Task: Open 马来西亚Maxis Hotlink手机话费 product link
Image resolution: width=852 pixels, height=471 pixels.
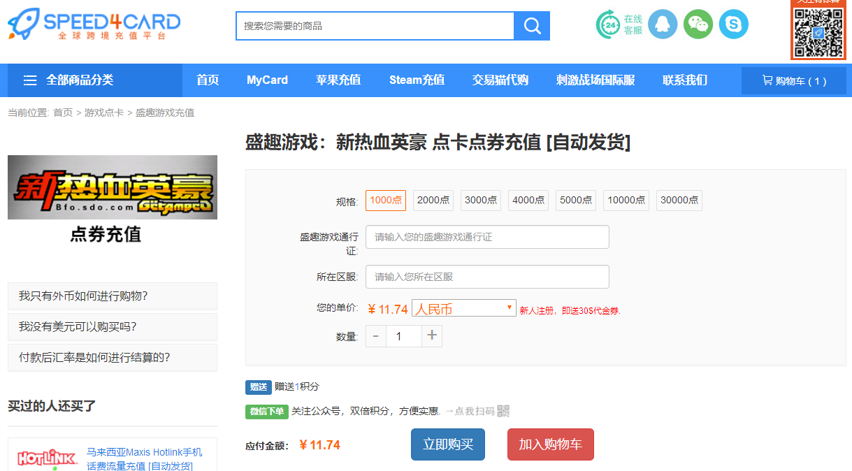Action: pos(145,459)
